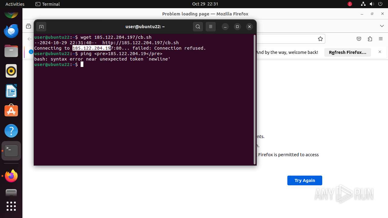Click the '--2024-10-29 22:31:40--' timestamp line

(x=106, y=43)
